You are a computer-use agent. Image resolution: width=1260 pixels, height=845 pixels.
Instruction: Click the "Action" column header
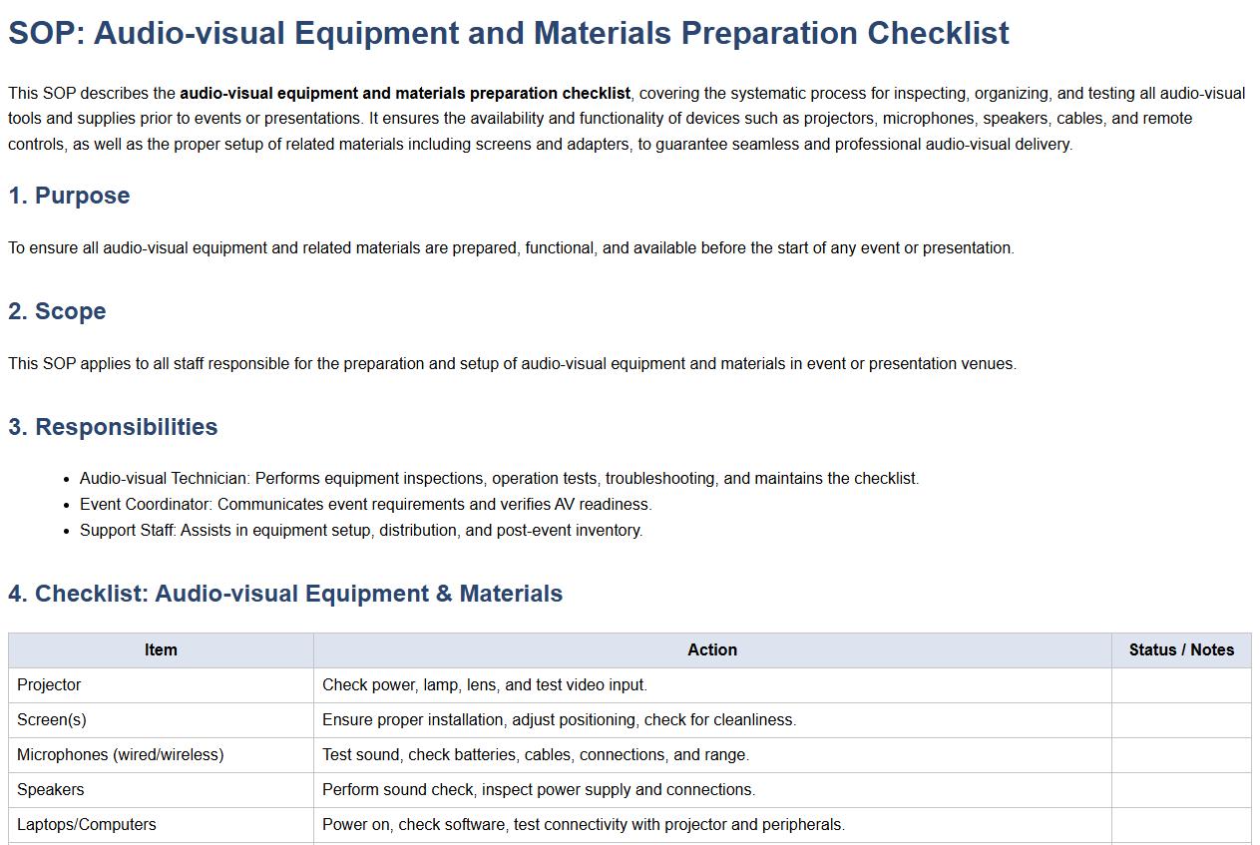coord(712,650)
